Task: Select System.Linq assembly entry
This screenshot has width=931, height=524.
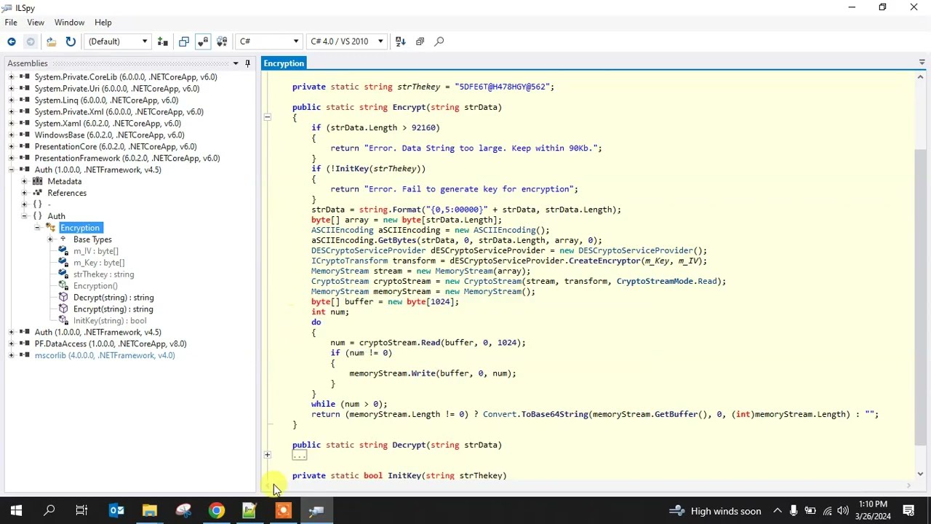Action: point(106,100)
